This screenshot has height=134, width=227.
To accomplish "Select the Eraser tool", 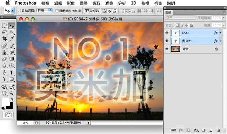I will [4, 59].
